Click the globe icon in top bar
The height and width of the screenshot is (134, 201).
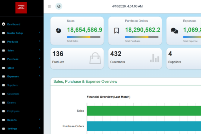[x=59, y=6]
